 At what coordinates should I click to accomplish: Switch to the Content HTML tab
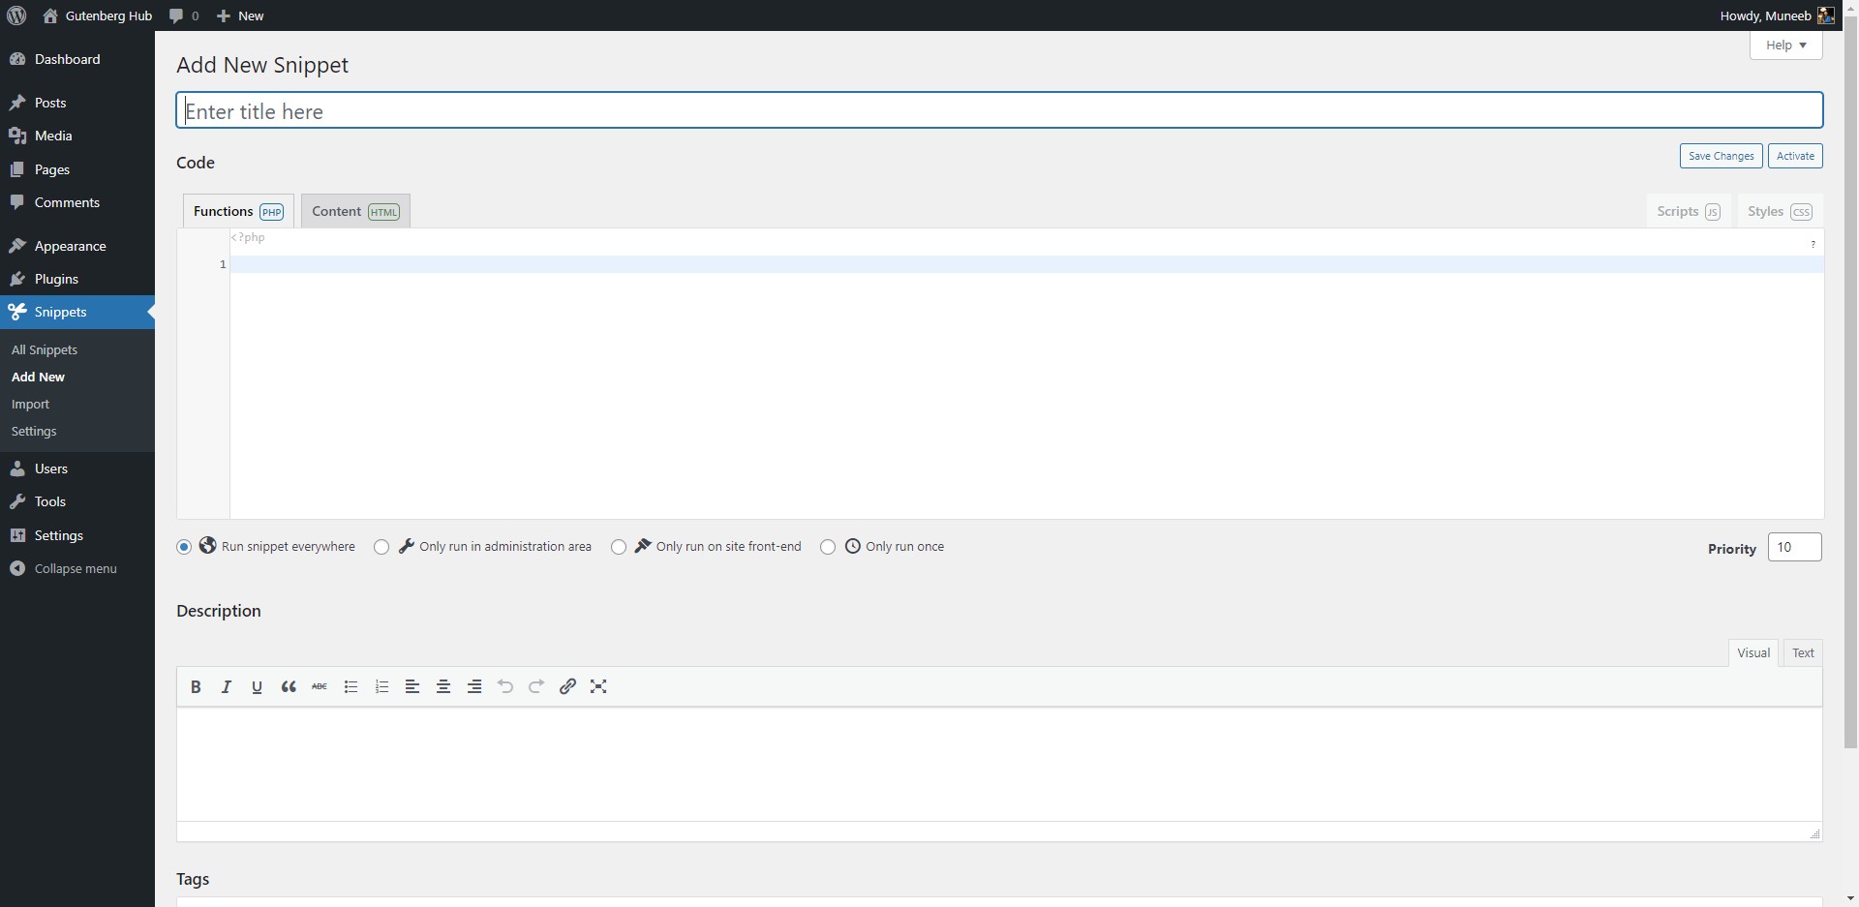pos(354,210)
